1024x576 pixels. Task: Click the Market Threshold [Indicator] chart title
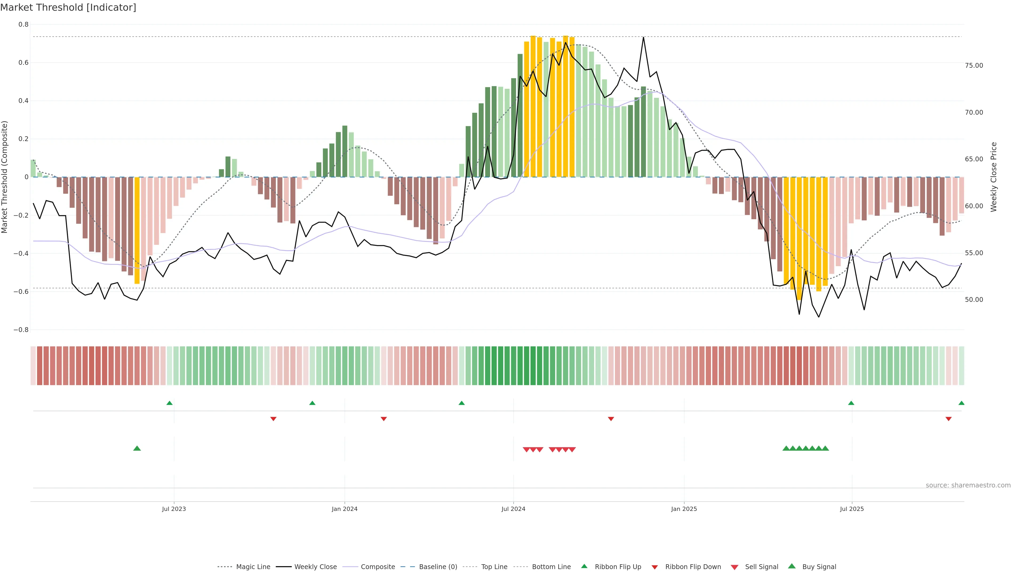tap(68, 7)
